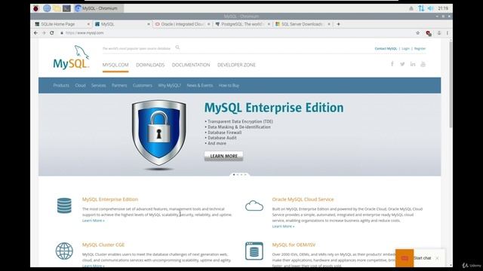
Task: Reload the MySQL page
Action: click(x=52, y=33)
